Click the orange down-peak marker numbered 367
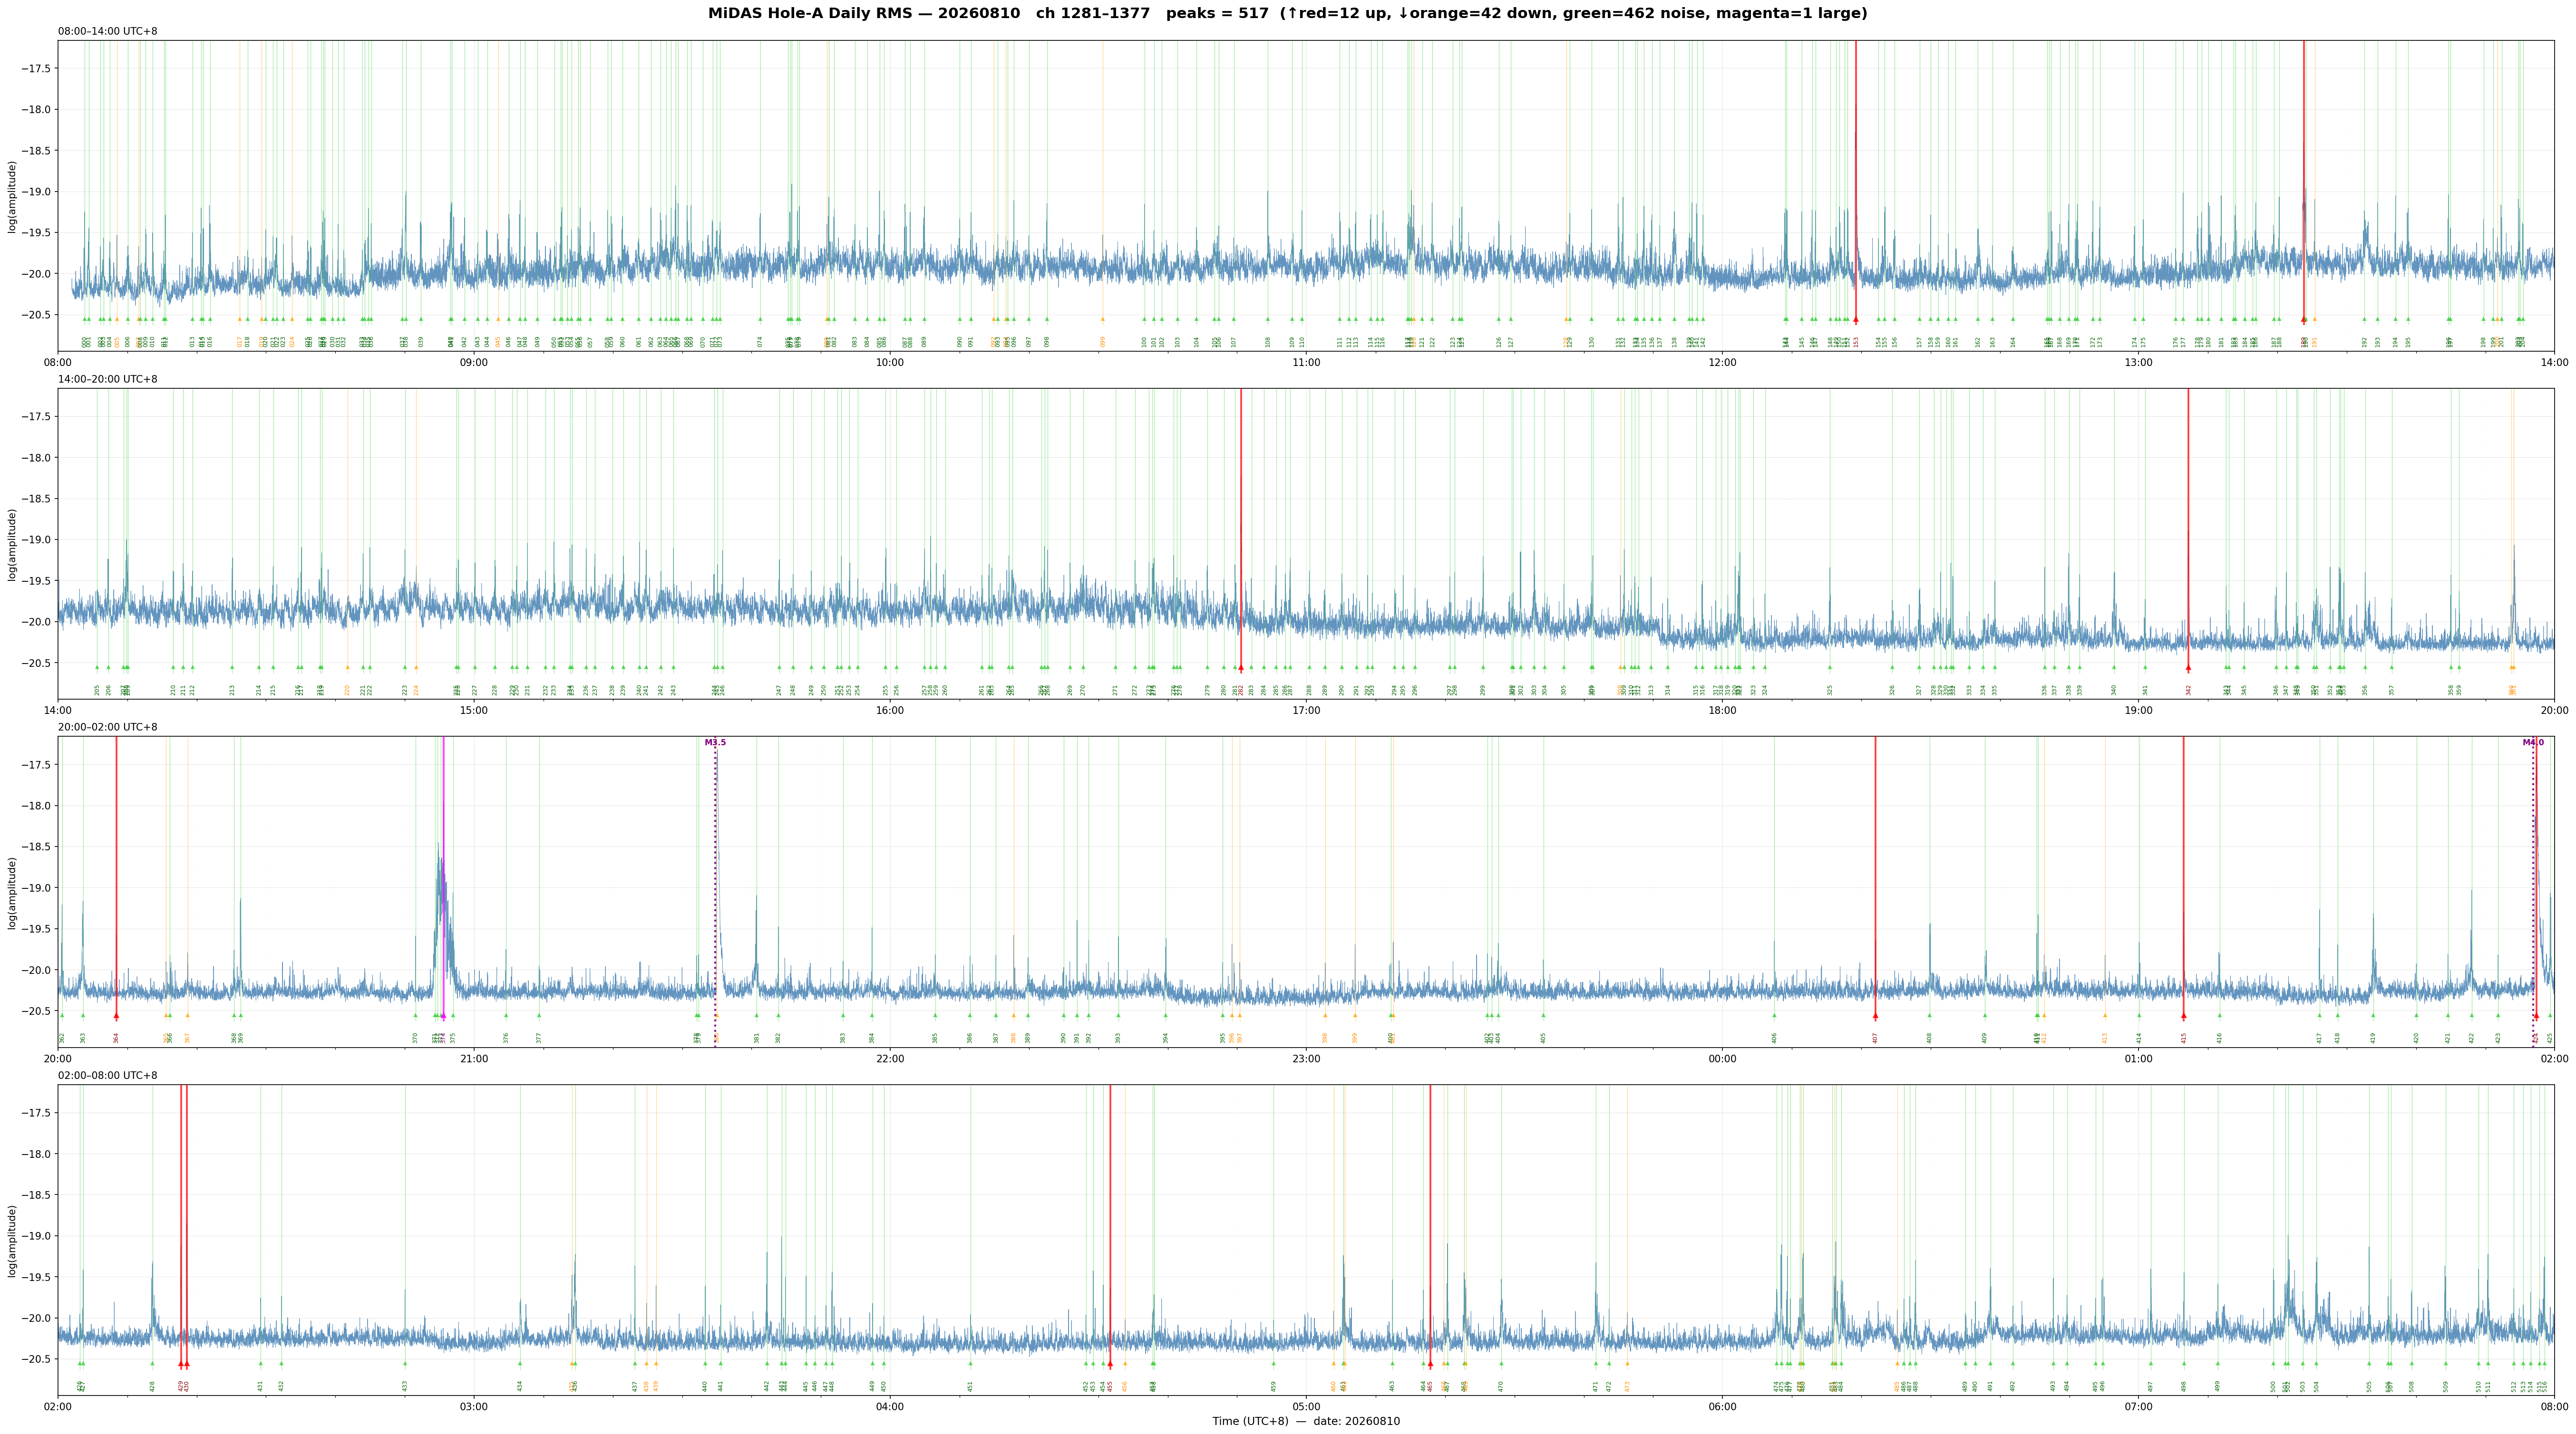 187,1015
